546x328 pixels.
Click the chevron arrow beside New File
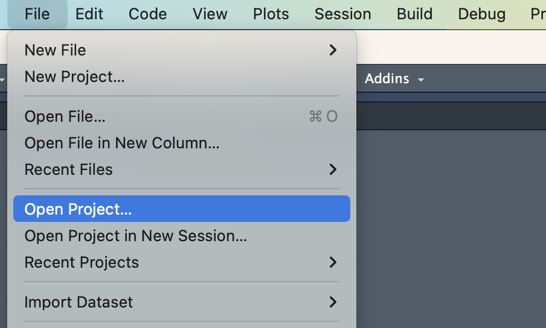[333, 50]
